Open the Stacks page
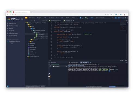This screenshot has height=100, width=134. click(11, 28)
